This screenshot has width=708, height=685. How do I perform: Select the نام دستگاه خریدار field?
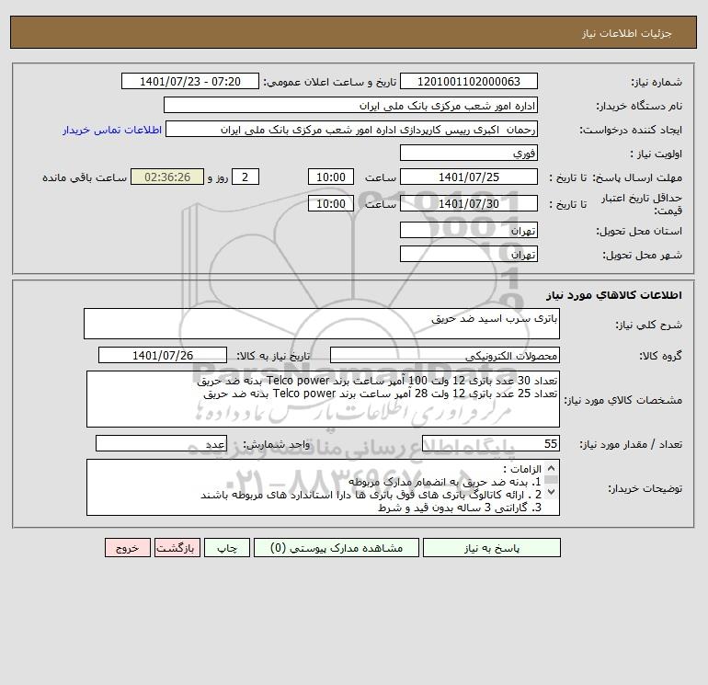(x=350, y=105)
